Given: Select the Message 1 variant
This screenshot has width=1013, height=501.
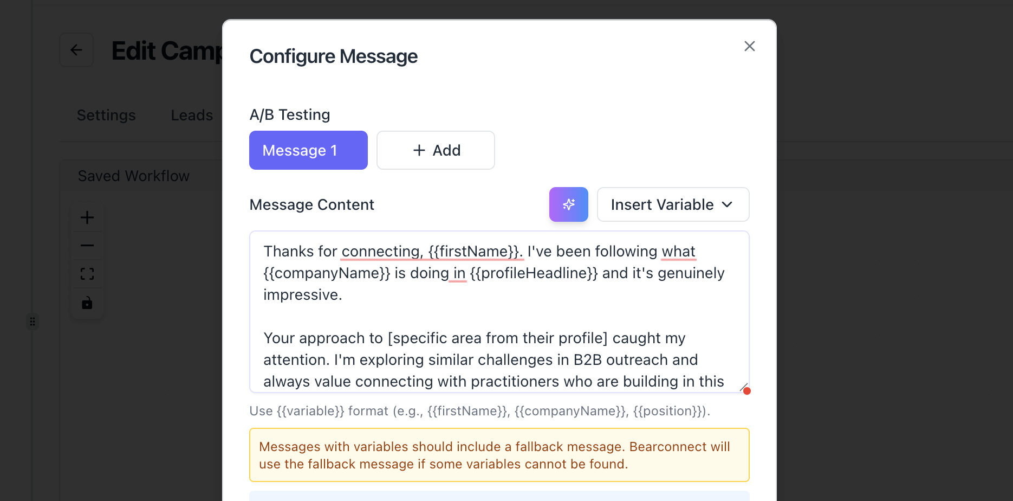Looking at the screenshot, I should click(308, 150).
